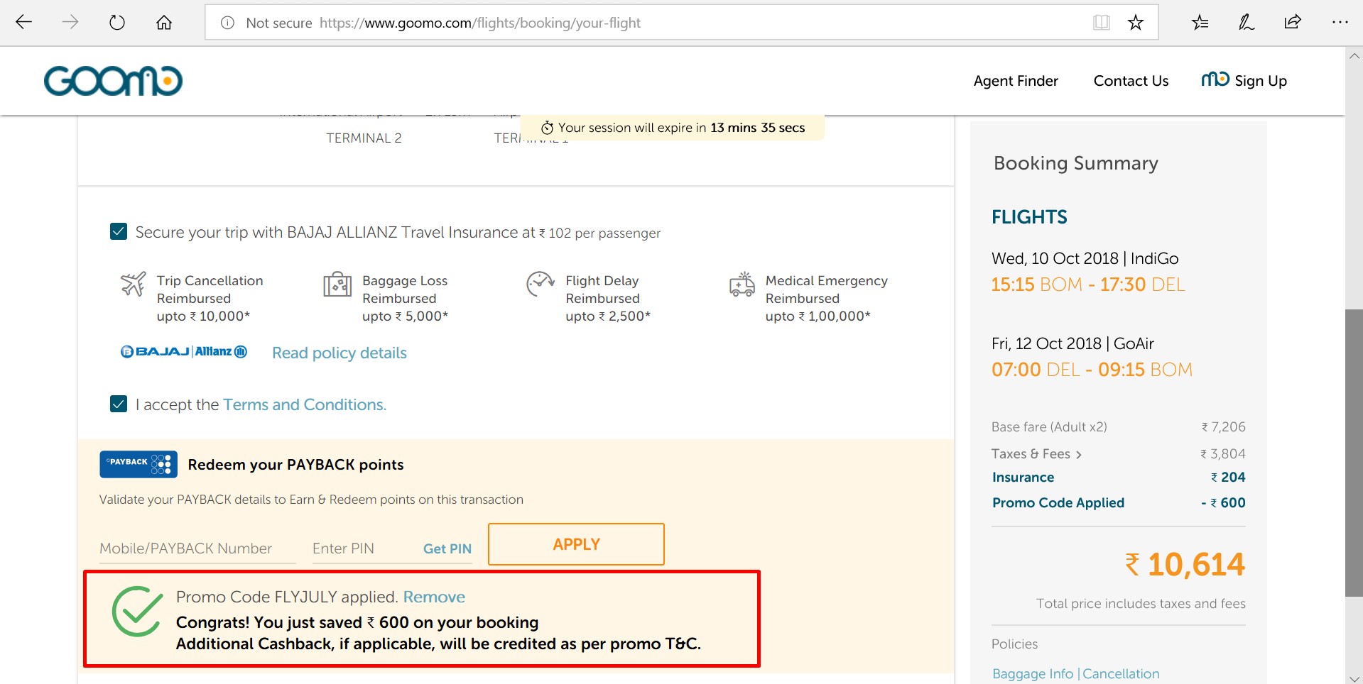Reload the page with the Refresh icon

coord(117,23)
